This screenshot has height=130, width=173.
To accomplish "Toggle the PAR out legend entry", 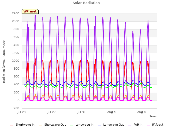I will click(x=155, y=125).
